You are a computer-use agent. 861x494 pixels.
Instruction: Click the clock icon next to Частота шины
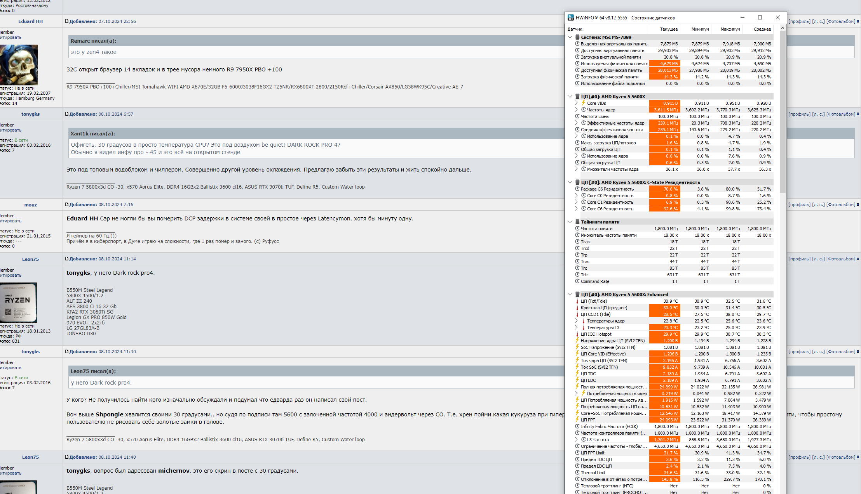coord(577,116)
